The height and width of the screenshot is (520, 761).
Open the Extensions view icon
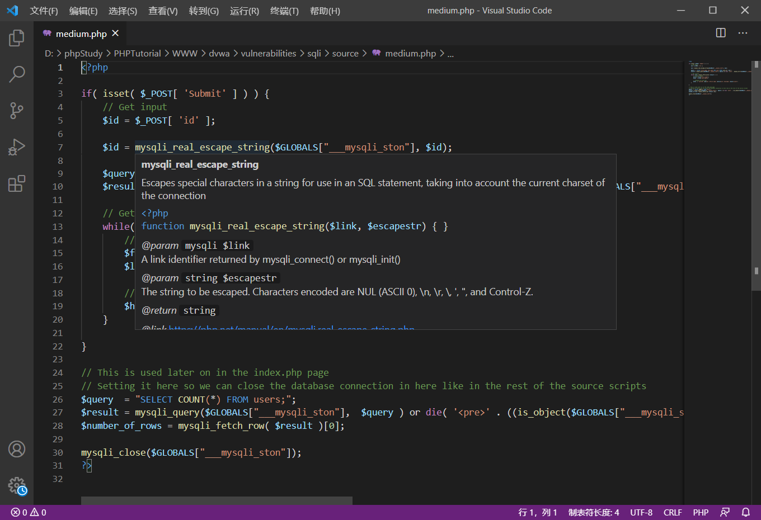(x=17, y=183)
